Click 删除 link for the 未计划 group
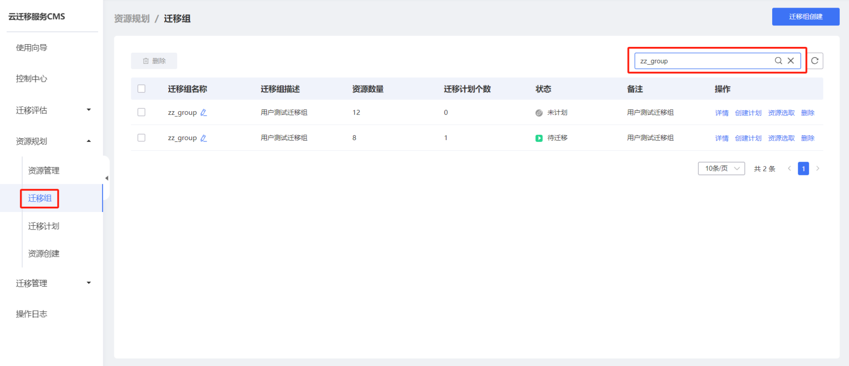This screenshot has width=849, height=366. 807,113
